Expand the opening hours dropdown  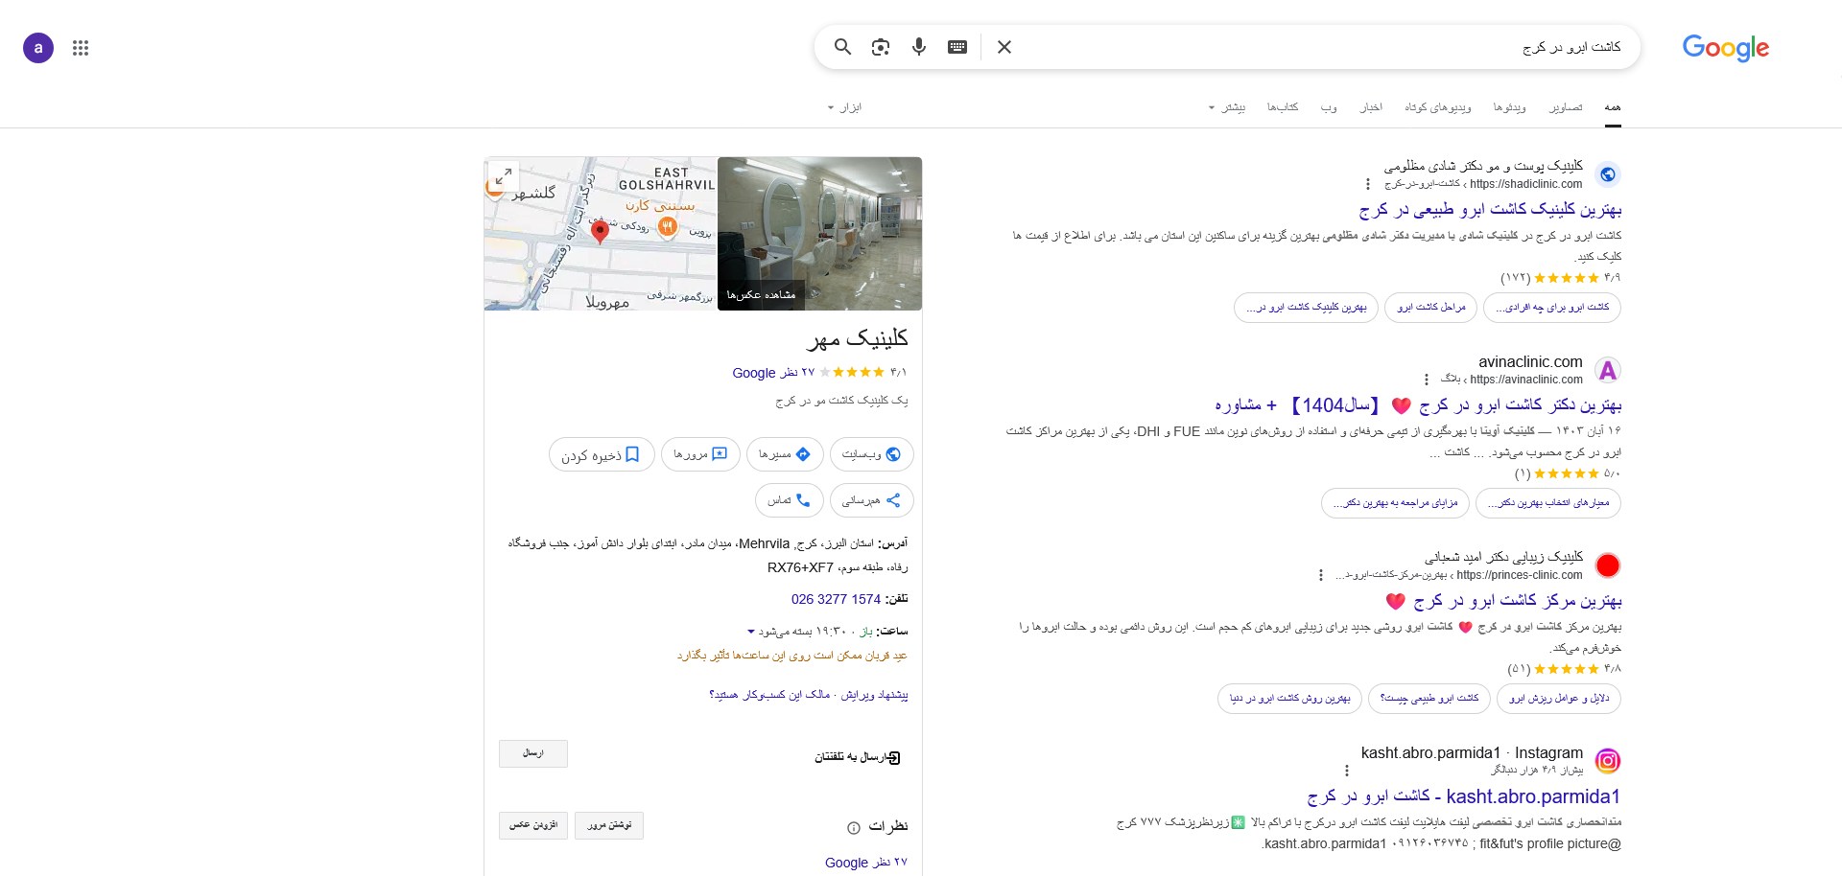pyautogui.click(x=751, y=632)
